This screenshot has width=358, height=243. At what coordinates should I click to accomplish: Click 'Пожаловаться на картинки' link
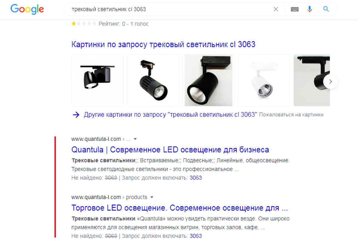291,115
